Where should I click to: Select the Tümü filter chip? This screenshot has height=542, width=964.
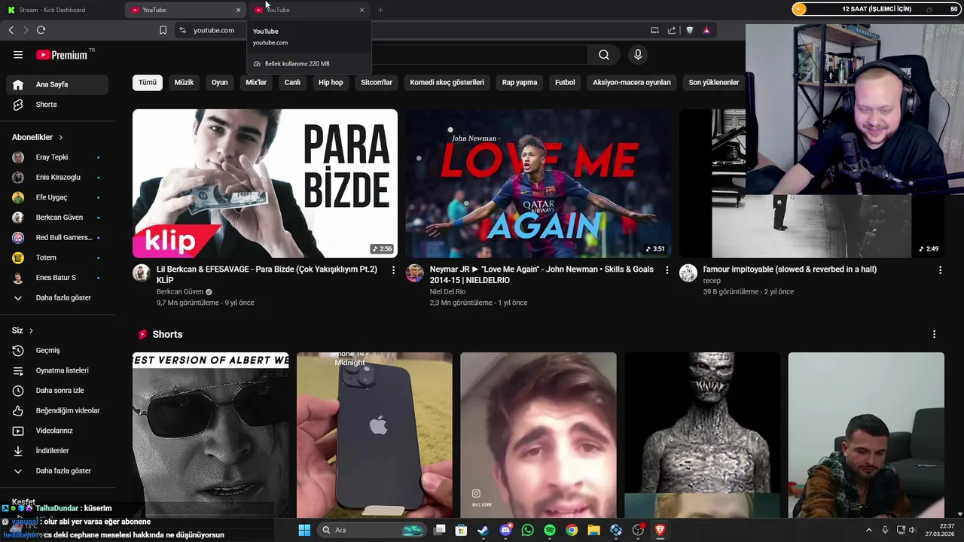[148, 83]
